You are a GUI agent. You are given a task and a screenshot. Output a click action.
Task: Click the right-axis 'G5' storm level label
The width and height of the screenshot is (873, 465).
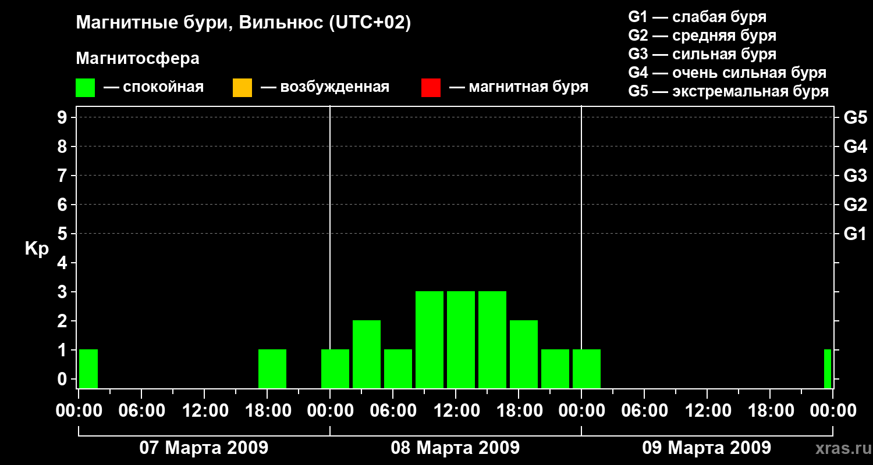(855, 118)
